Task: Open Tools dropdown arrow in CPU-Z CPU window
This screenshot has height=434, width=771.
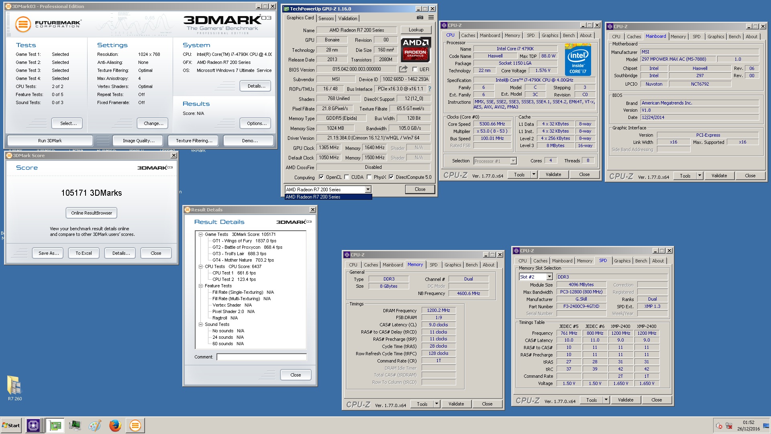Action: [534, 174]
